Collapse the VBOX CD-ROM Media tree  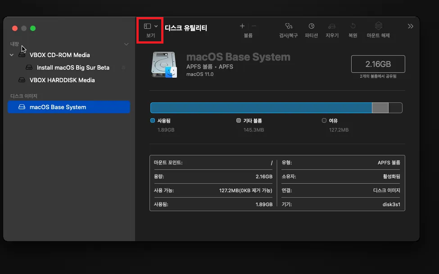(11, 55)
